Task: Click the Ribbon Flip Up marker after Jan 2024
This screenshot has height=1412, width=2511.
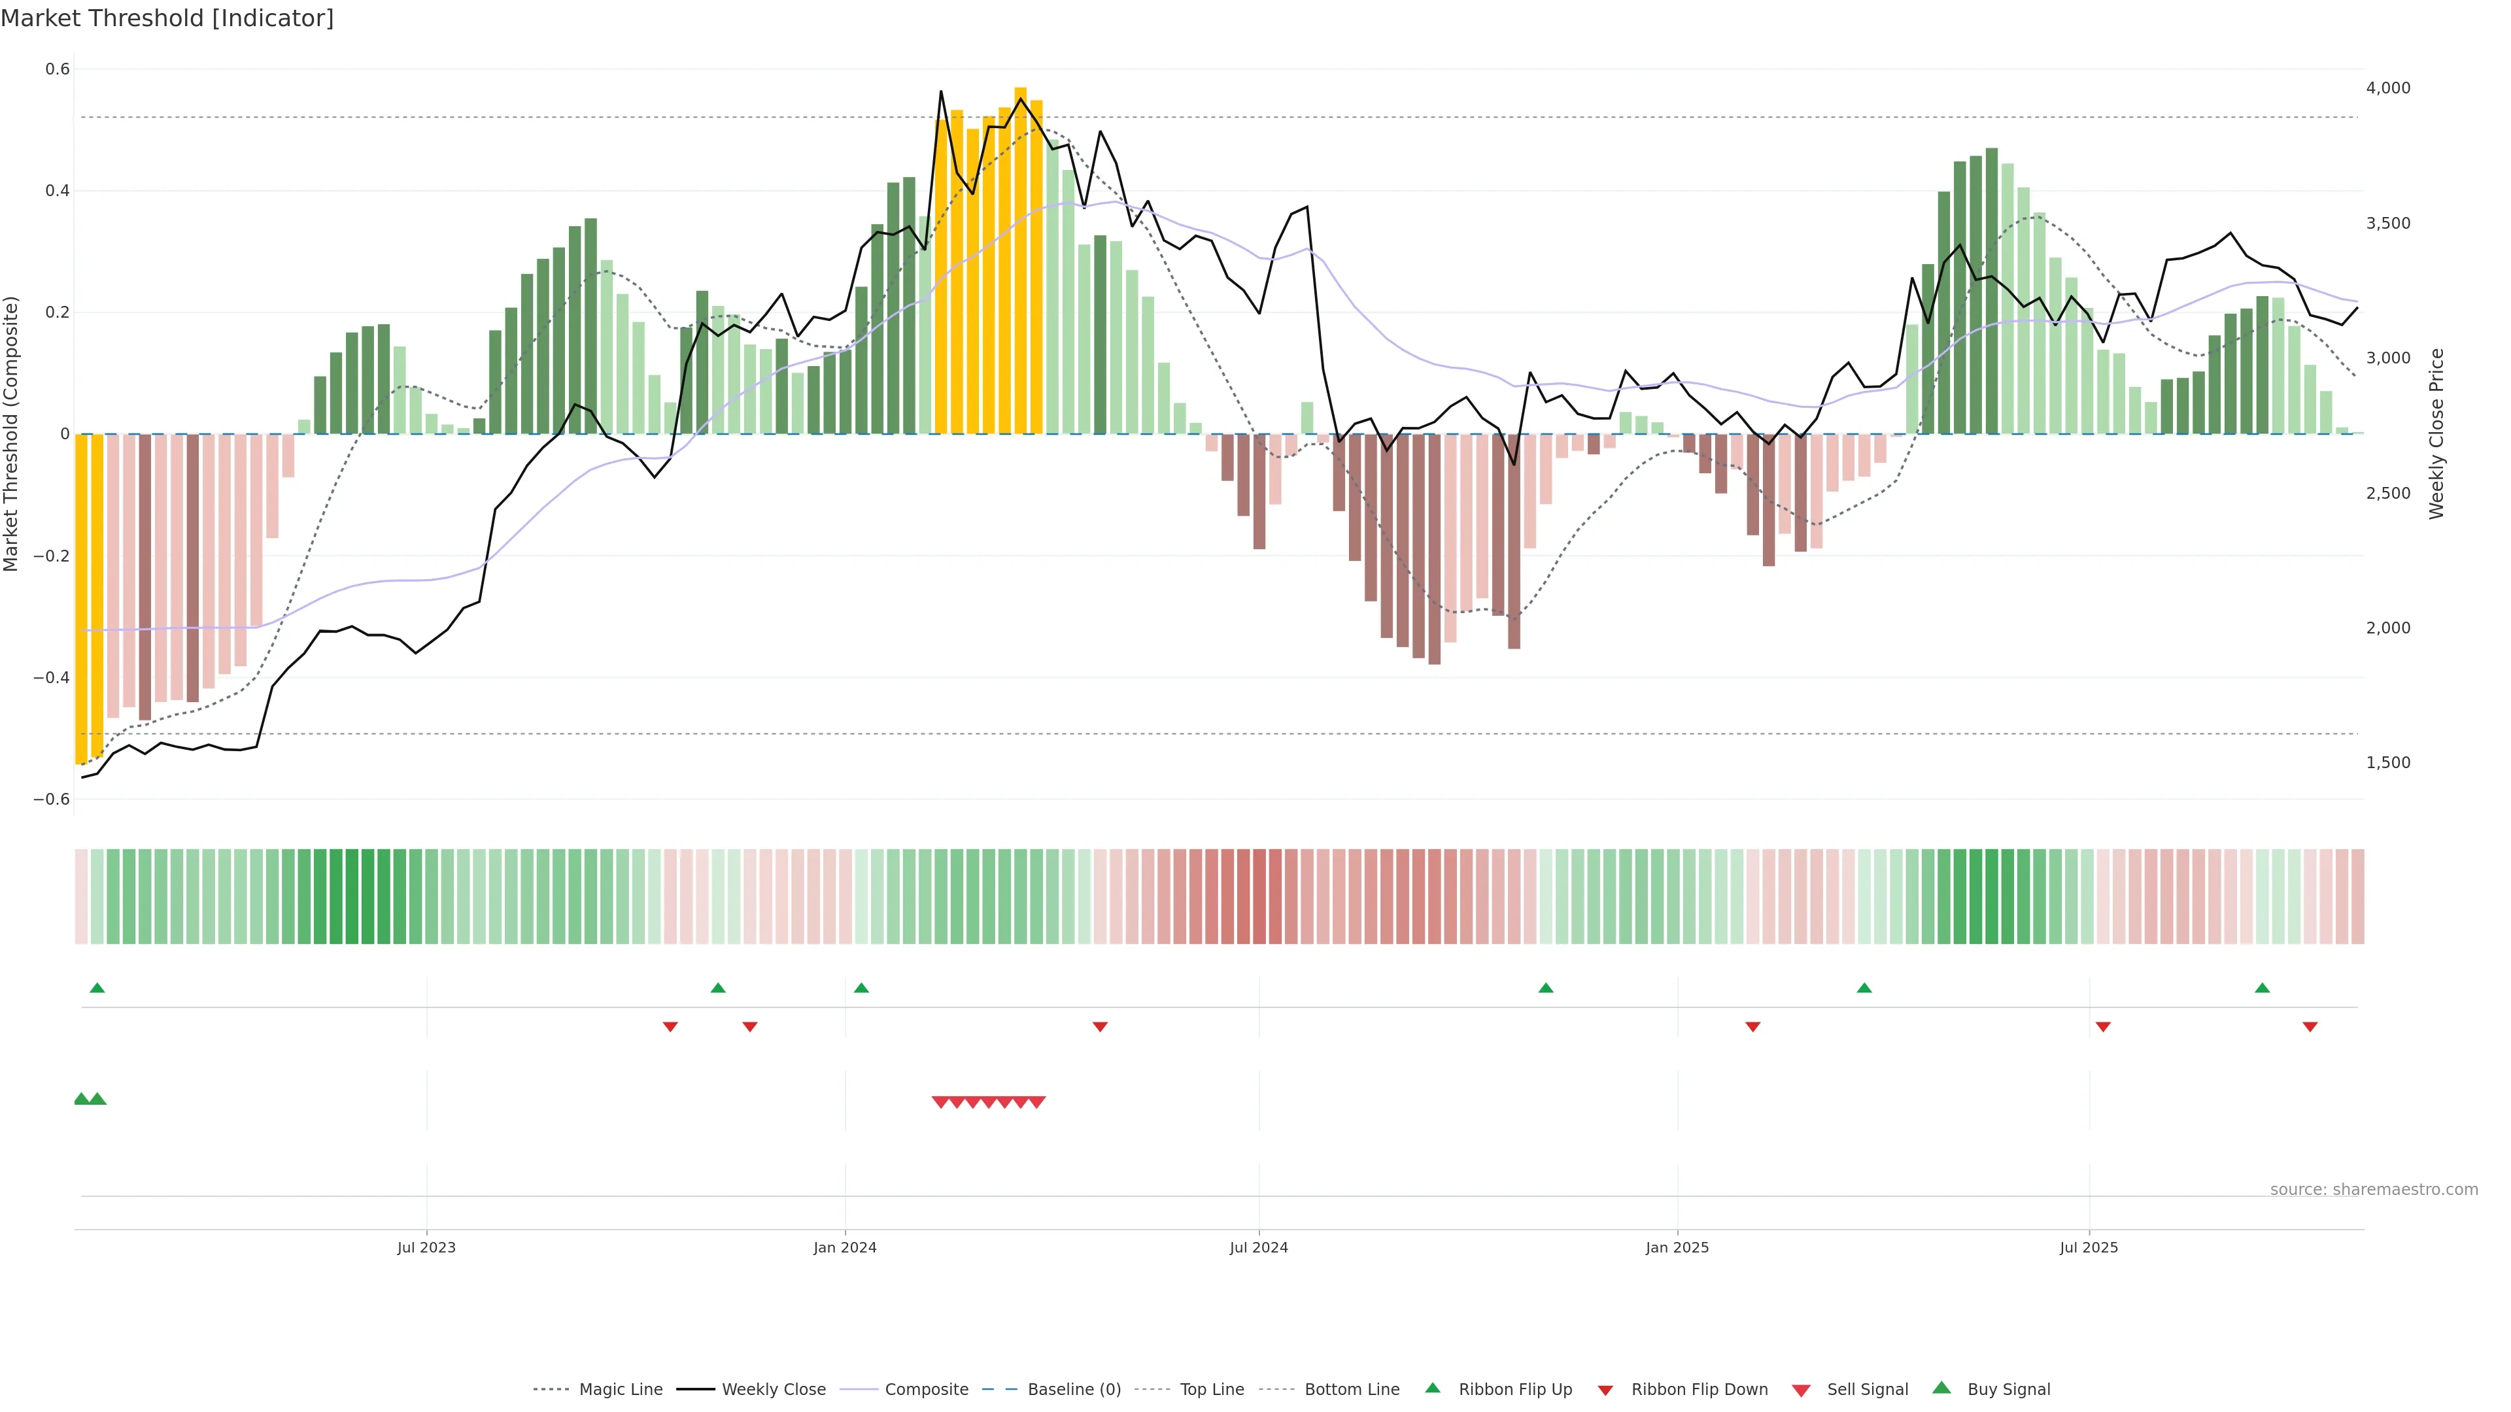Action: (x=861, y=988)
